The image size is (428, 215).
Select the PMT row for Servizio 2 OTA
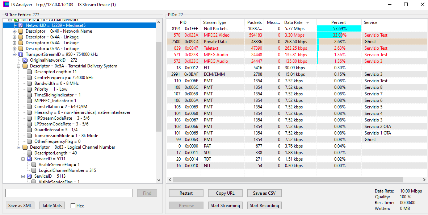coord(297,126)
